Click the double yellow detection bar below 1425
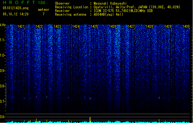 (x=90, y=120)
